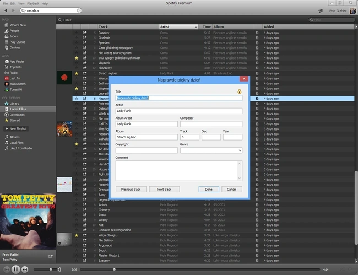Star the highlighted track 6 row

(x=77, y=99)
